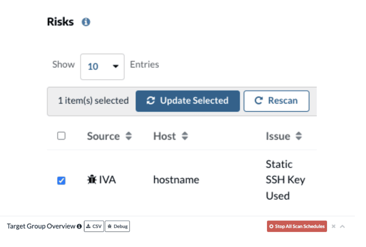Viewport: 366px width, 247px height.
Task: Tick the select-all checkbox in table header
Action: tap(62, 136)
